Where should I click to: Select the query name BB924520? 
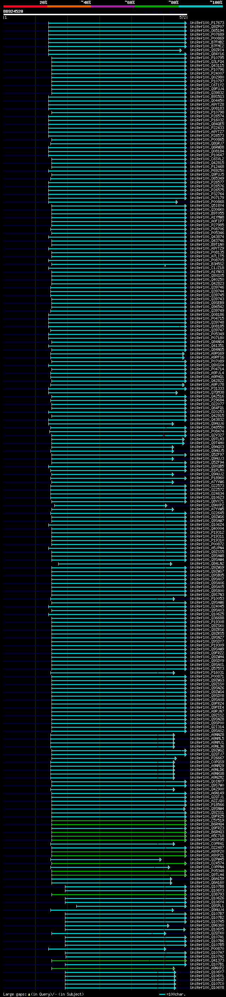13,12
